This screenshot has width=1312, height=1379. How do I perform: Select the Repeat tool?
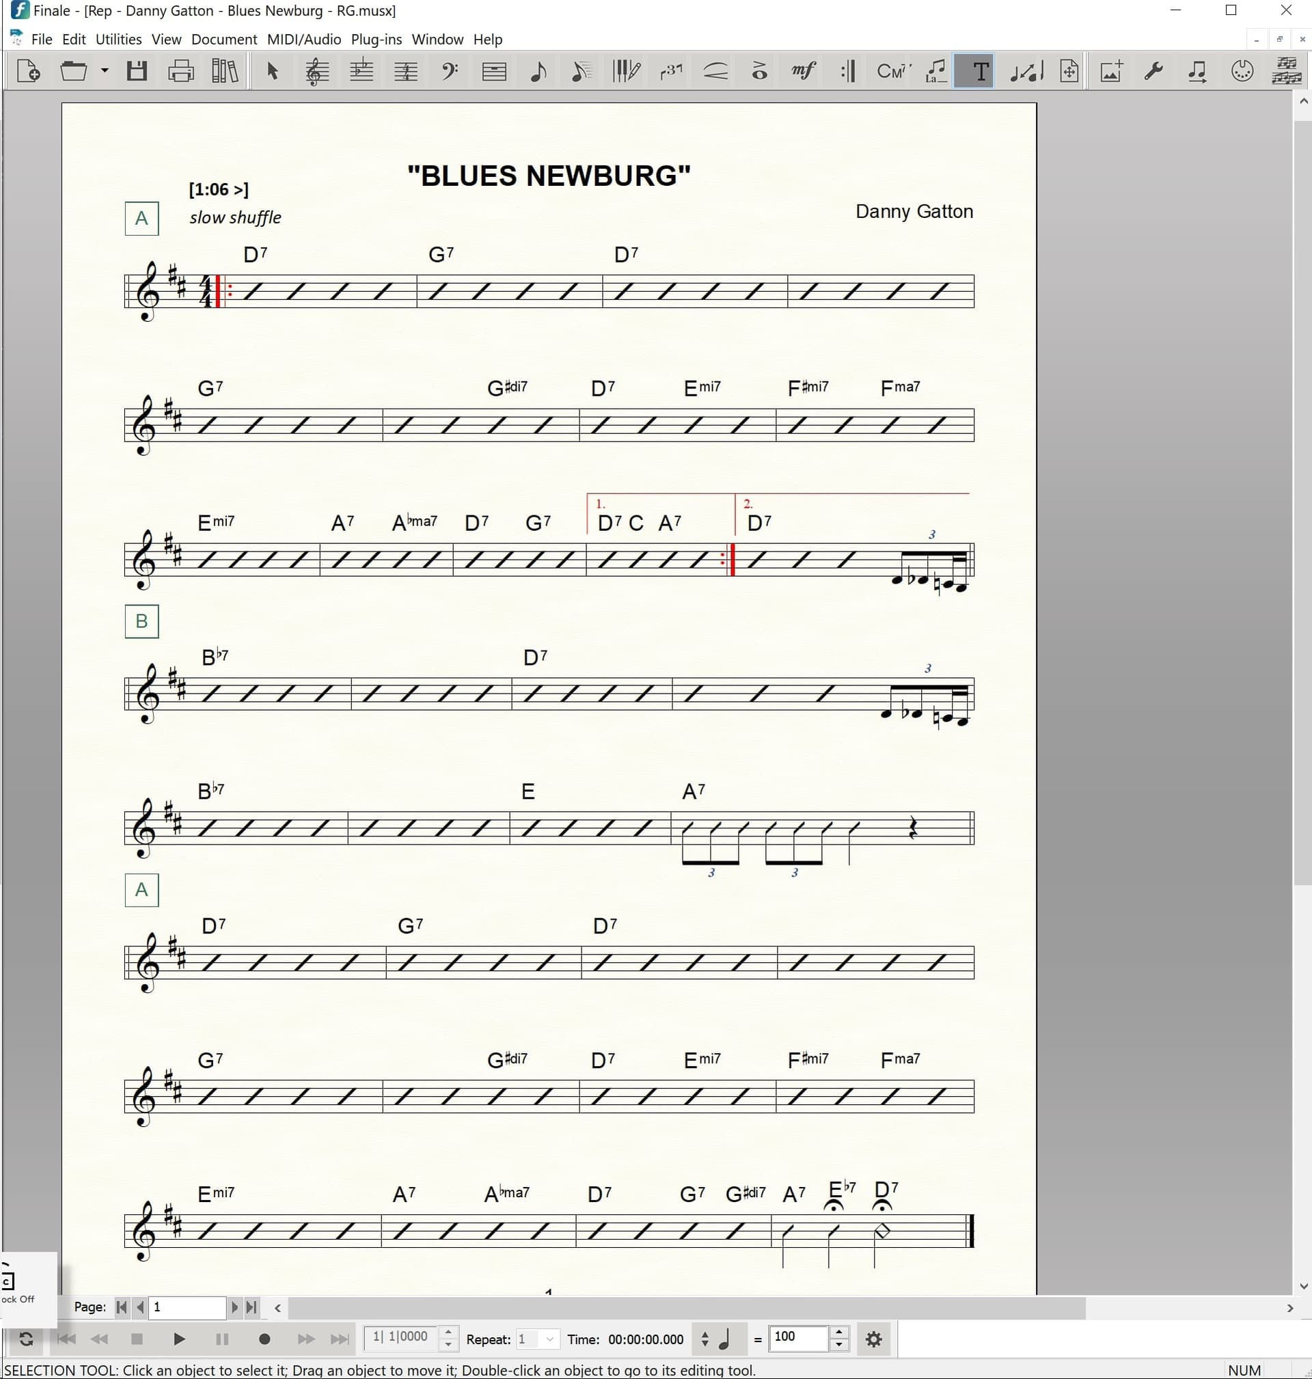point(847,71)
